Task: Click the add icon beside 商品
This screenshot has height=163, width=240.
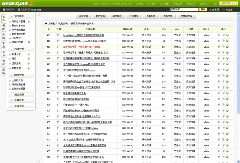Action: click(29, 59)
